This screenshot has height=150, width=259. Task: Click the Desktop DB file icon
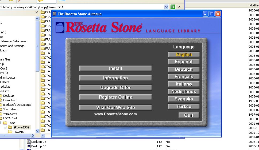coord(29,142)
